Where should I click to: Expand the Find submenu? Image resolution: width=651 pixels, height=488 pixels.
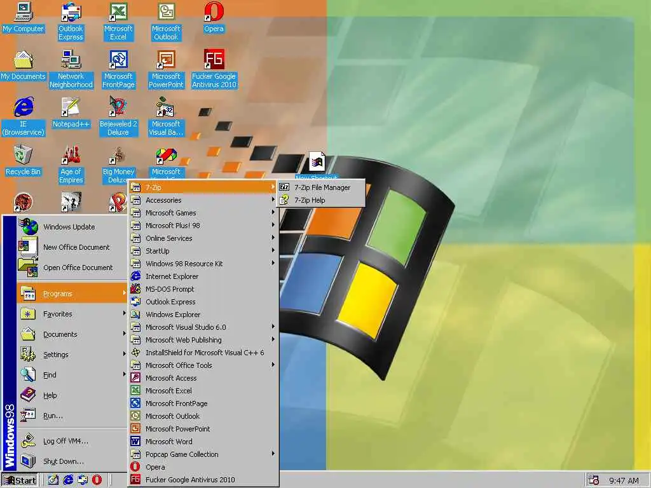coord(72,375)
